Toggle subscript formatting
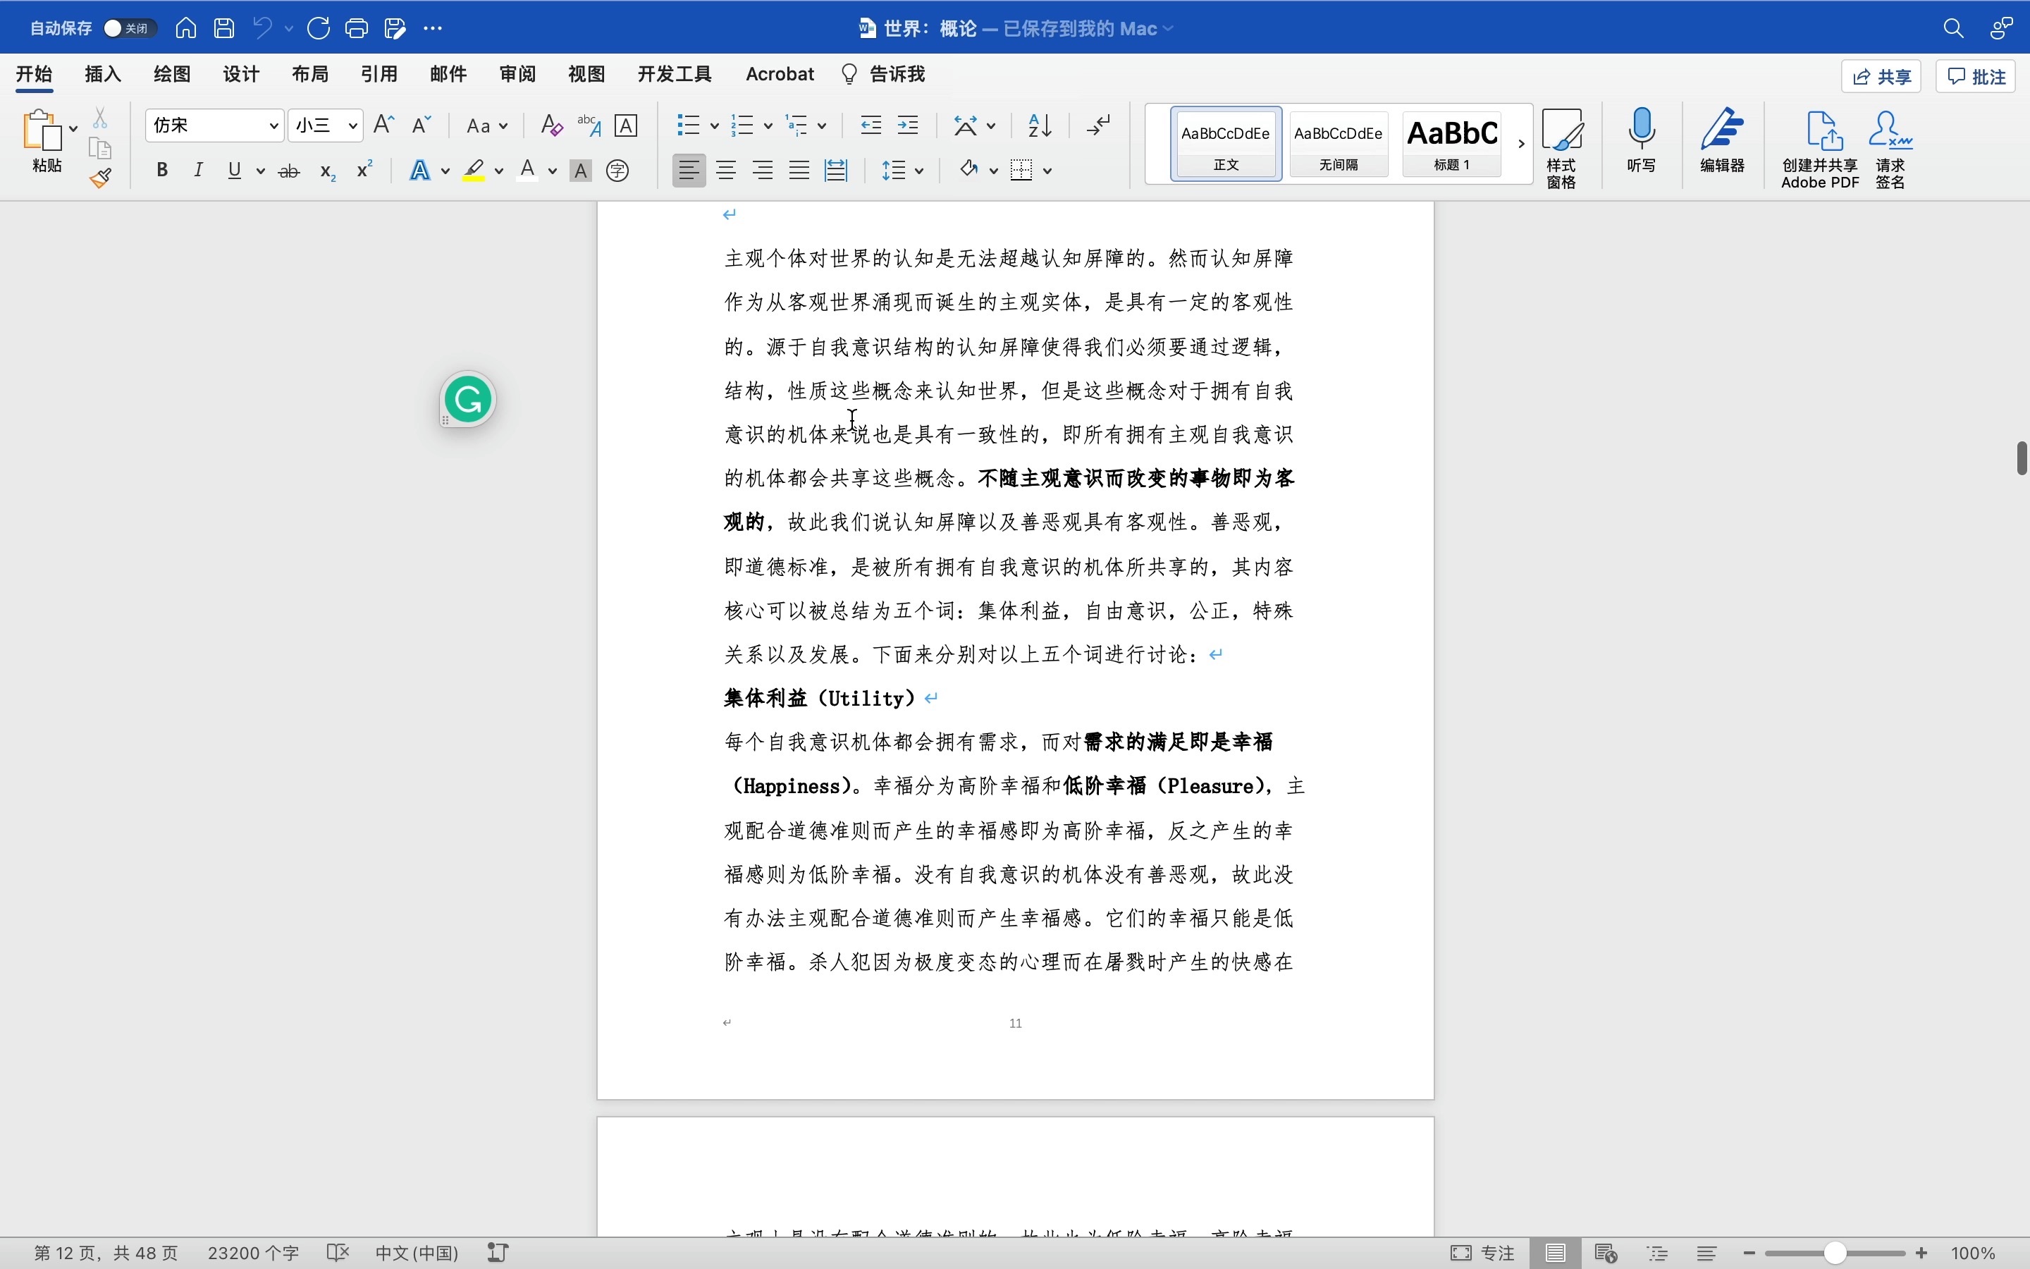 328,172
